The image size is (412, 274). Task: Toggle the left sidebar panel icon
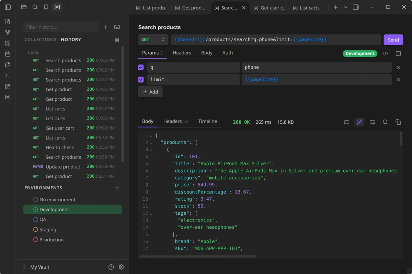[8, 7]
